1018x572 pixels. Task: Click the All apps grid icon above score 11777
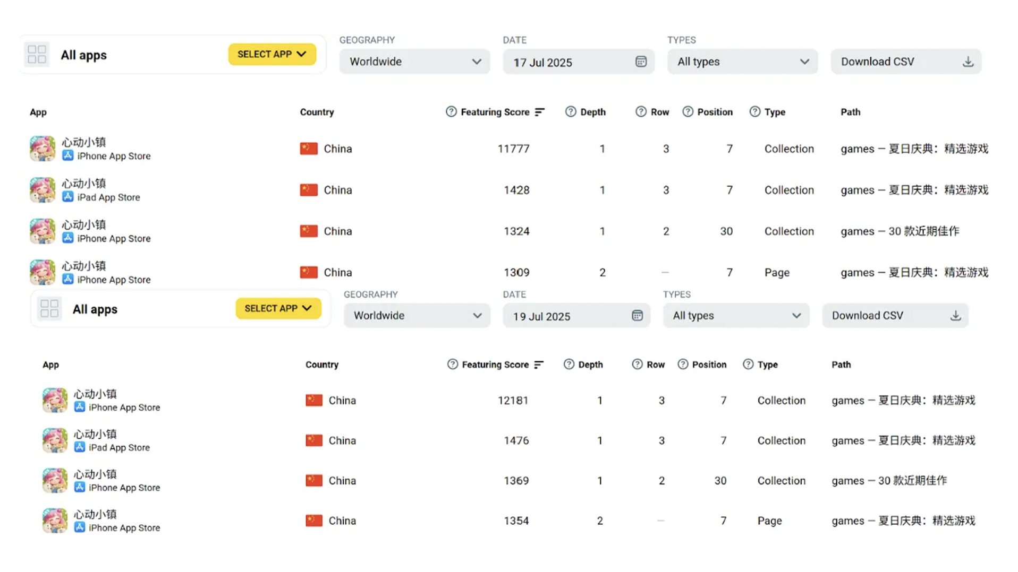[x=37, y=55]
